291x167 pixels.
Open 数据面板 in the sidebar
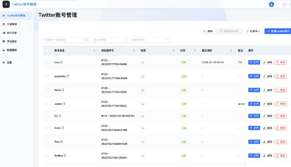(x=12, y=50)
